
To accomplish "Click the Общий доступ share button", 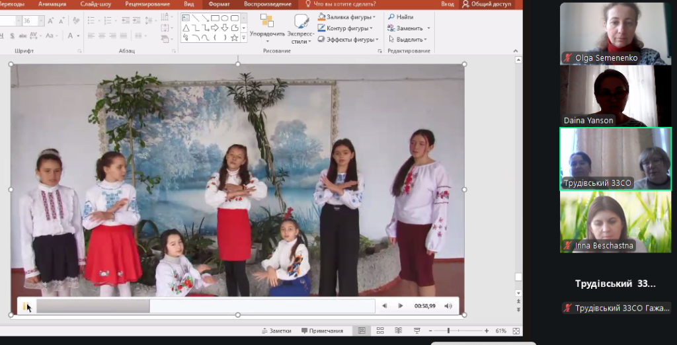I will point(487,4).
